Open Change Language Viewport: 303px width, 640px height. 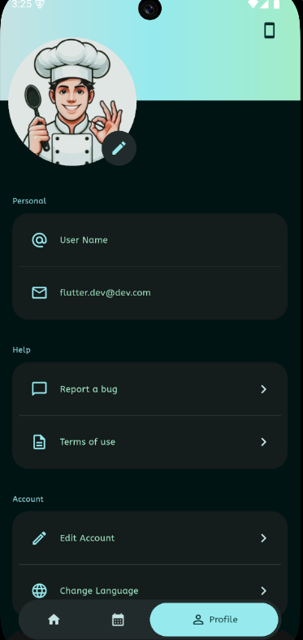click(x=149, y=590)
